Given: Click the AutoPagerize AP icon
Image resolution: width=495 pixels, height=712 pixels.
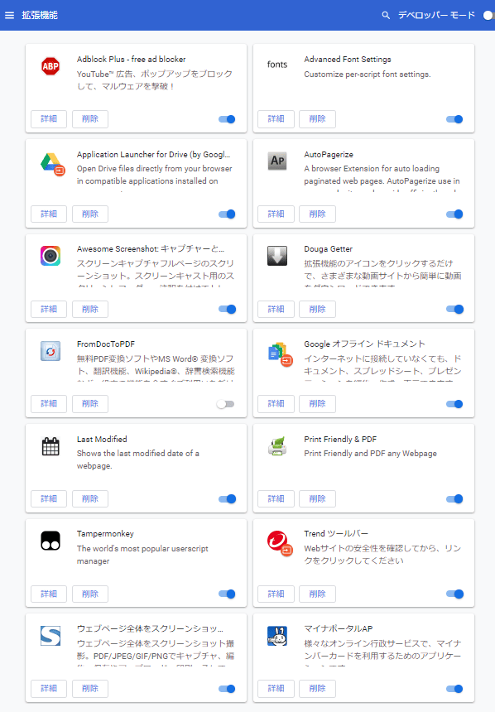Looking at the screenshot, I should (277, 161).
